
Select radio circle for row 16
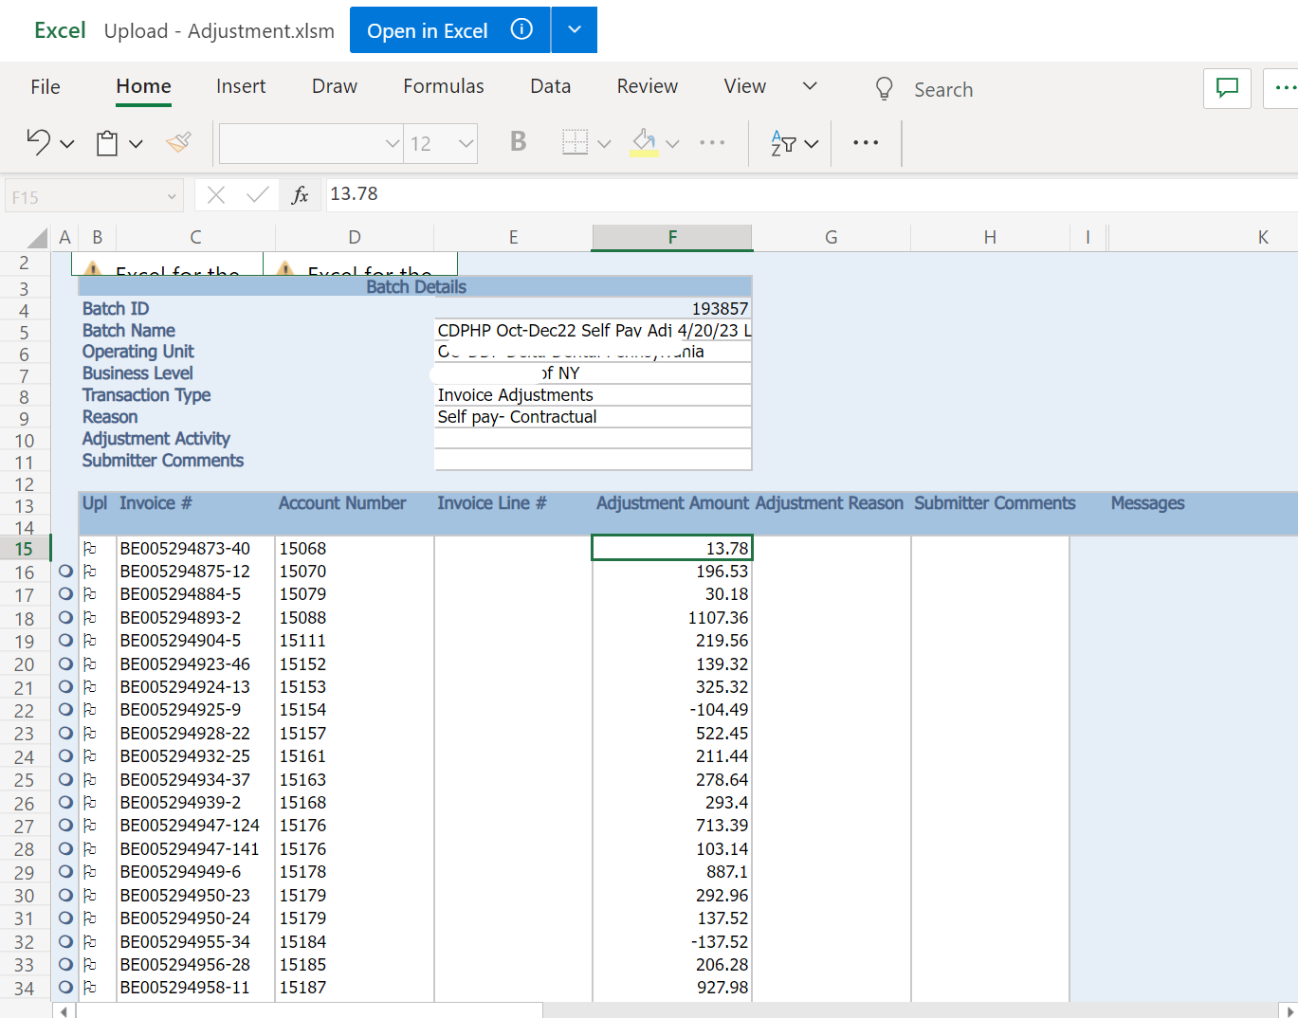[65, 571]
